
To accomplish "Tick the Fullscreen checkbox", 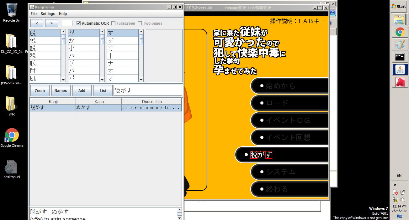I will pyautogui.click(x=113, y=23).
